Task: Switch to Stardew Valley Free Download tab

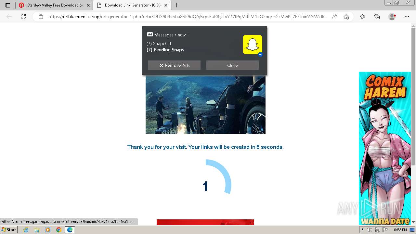Action: tap(54, 5)
